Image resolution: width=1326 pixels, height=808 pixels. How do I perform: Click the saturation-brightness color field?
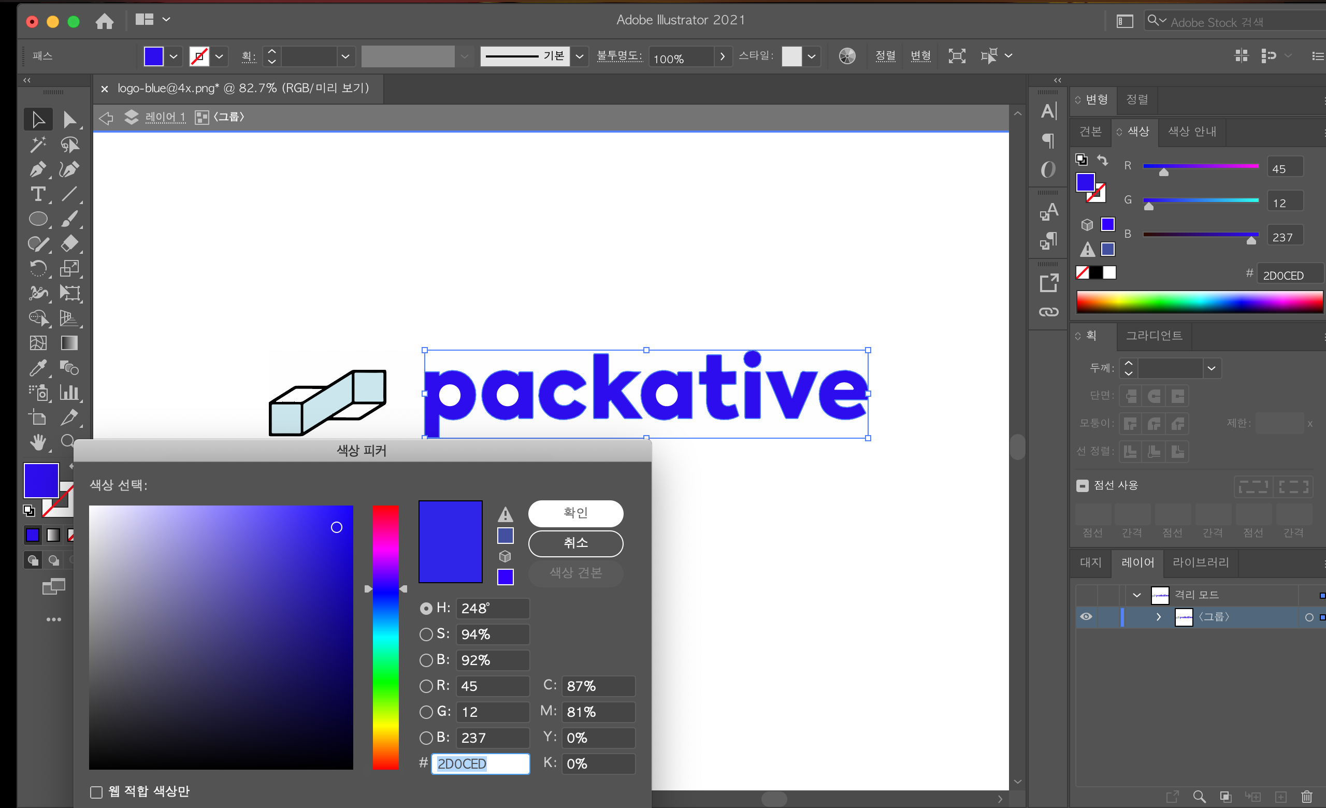221,637
